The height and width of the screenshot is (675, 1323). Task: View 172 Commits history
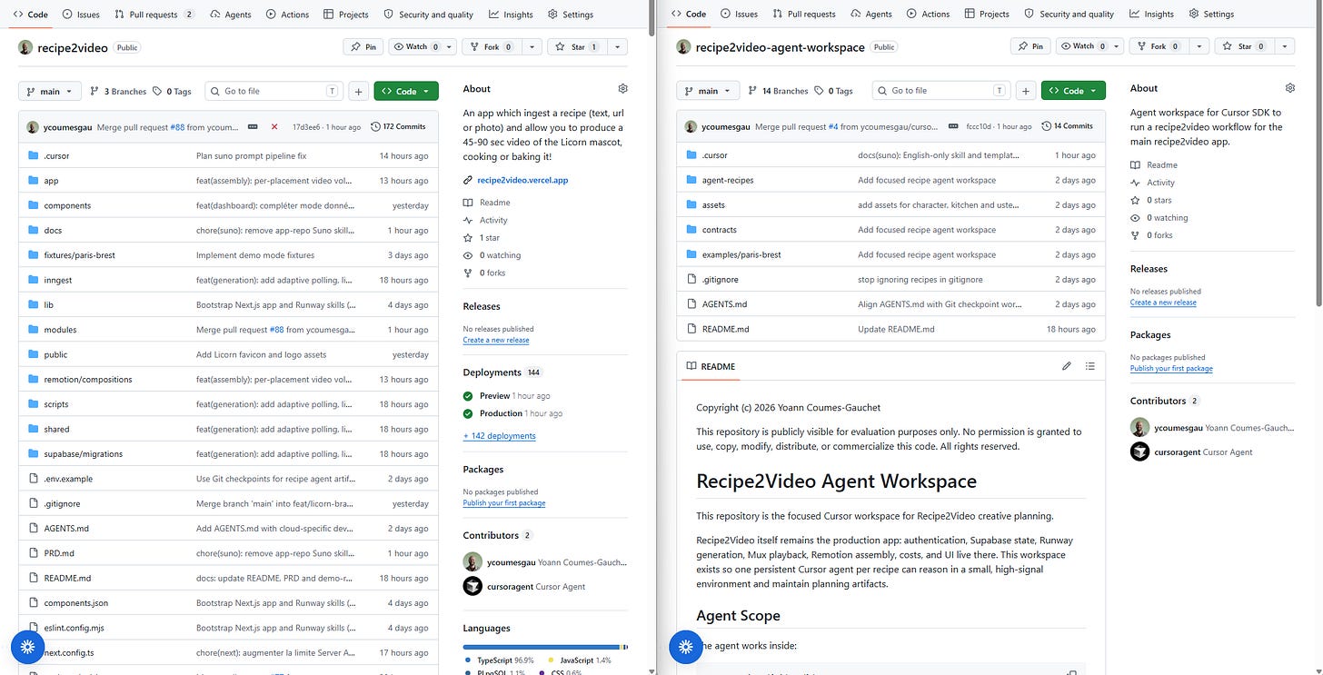point(399,127)
